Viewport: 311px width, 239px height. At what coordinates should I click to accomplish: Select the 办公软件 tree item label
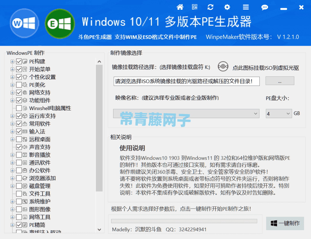click(x=40, y=170)
